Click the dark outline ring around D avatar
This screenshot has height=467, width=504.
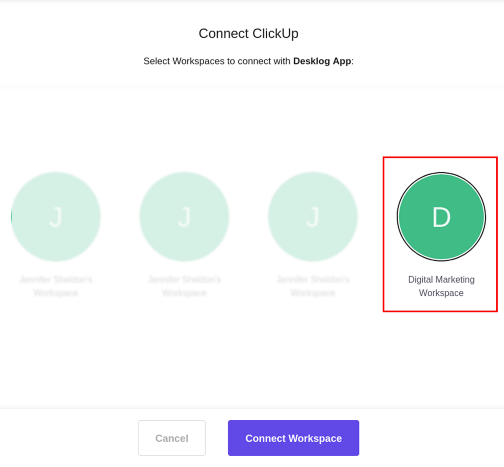(x=398, y=217)
